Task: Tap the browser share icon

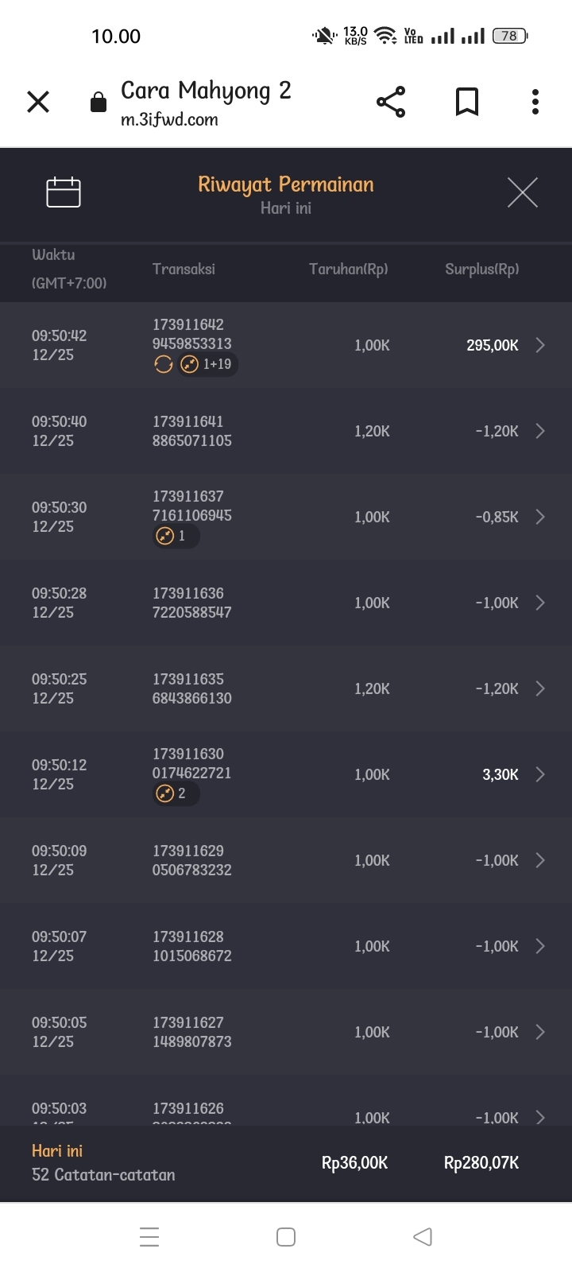Action: [391, 102]
